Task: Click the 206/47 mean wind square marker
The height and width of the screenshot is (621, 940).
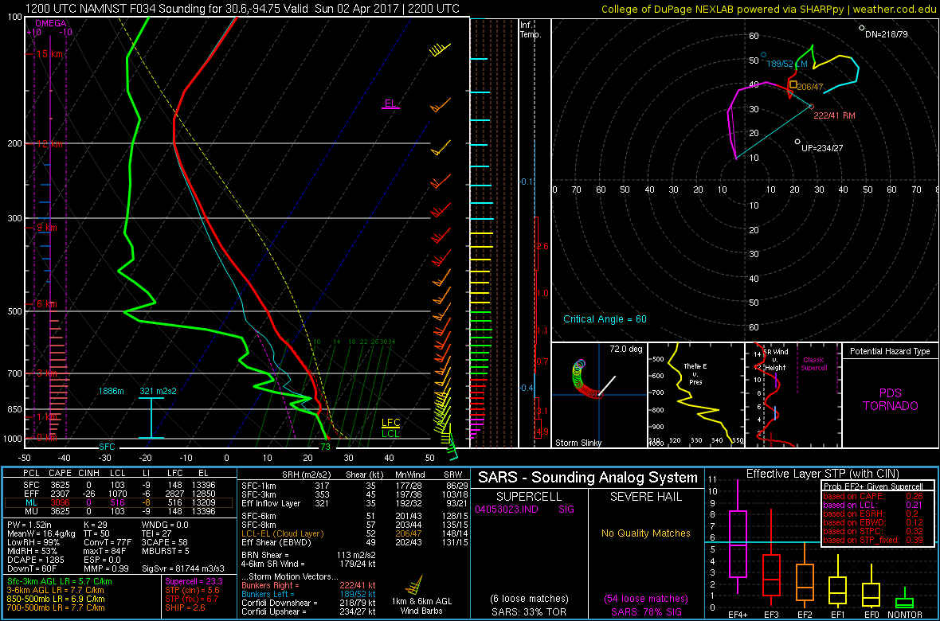Action: 793,84
